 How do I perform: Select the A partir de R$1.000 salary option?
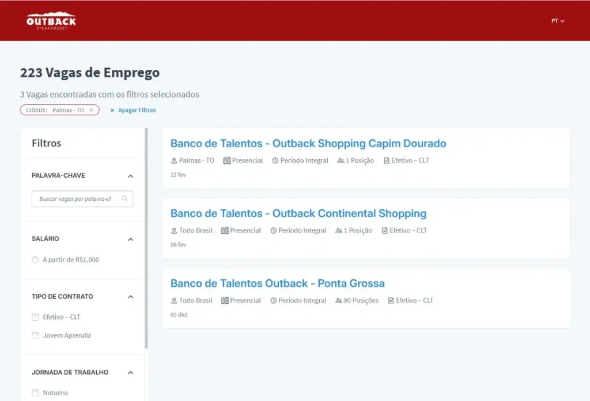pyautogui.click(x=36, y=260)
